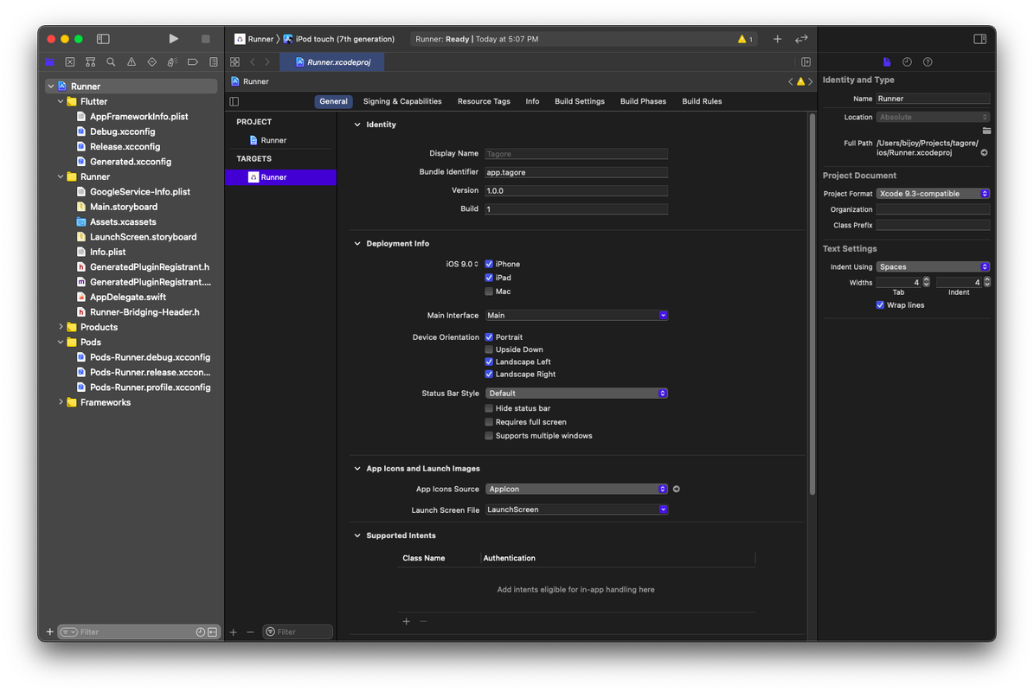Show the File inspector

(x=887, y=62)
